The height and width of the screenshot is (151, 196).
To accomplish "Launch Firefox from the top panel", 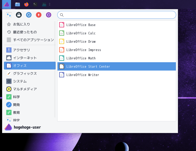I will point(26,4).
